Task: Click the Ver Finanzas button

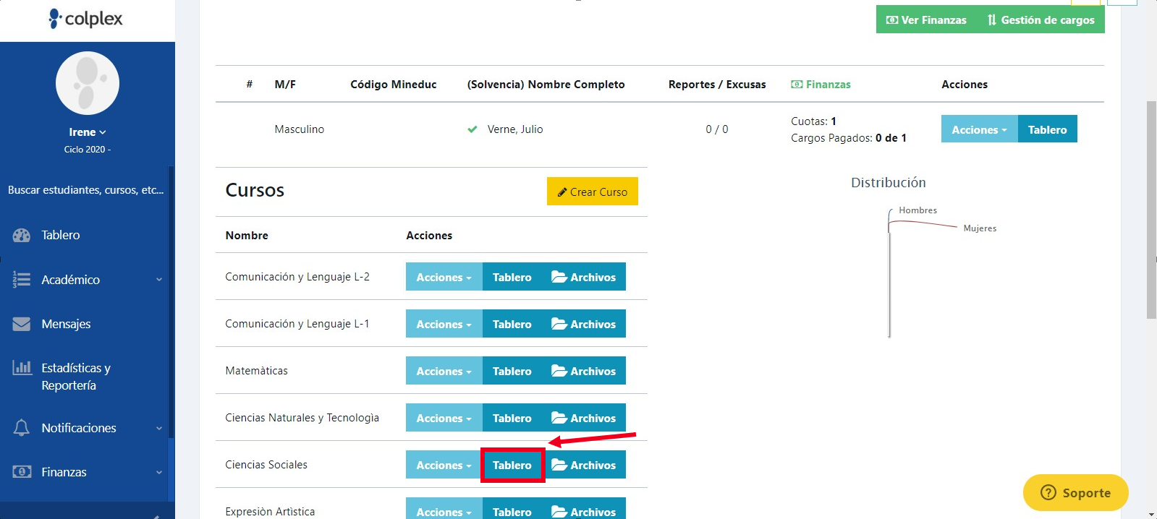Action: 926,20
